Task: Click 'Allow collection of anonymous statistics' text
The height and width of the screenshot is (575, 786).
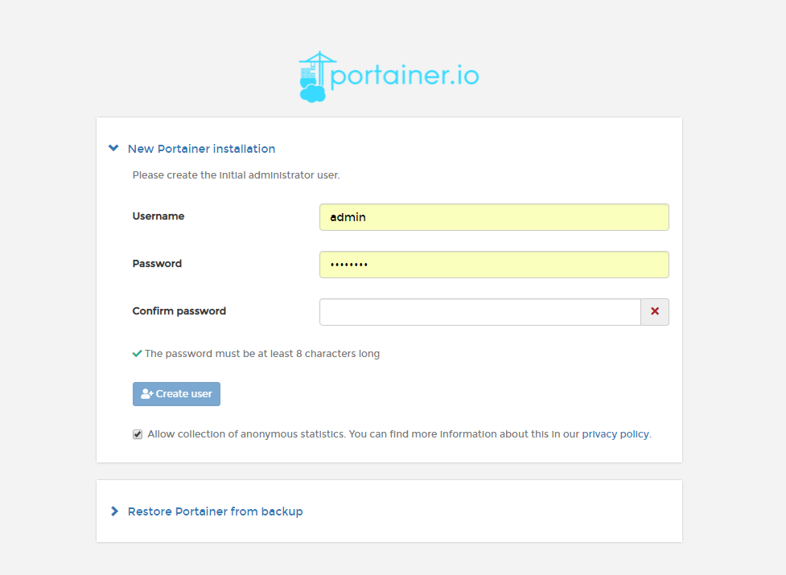Action: click(246, 434)
